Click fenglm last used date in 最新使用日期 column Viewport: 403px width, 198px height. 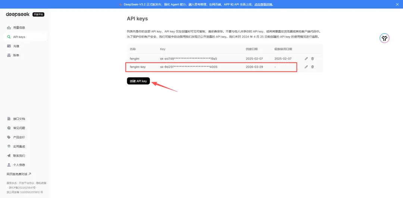283,59
